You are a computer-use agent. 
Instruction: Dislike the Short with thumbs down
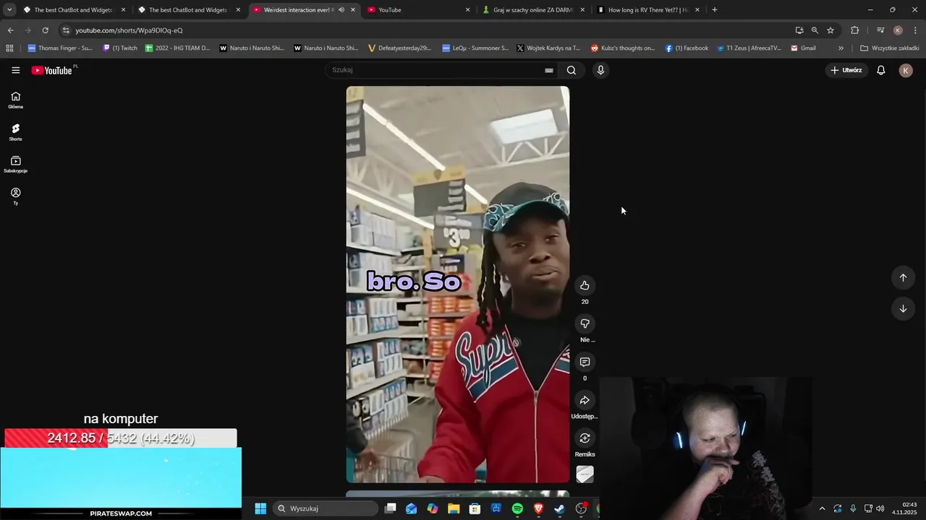[x=585, y=324]
